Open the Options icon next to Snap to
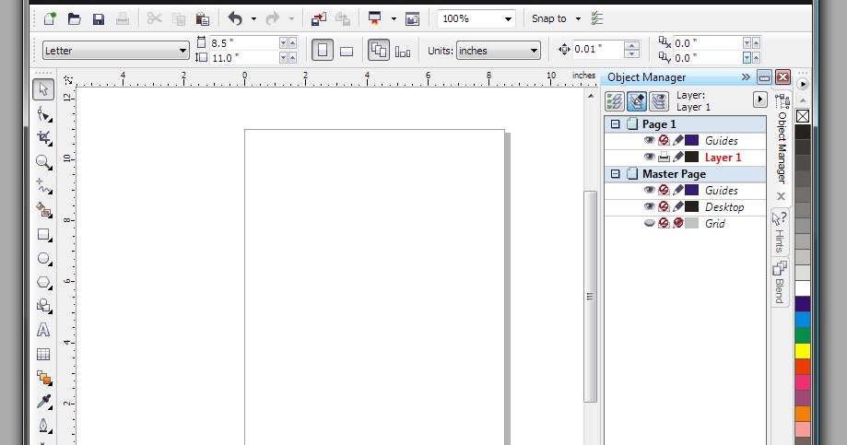847x445 pixels. (x=597, y=19)
